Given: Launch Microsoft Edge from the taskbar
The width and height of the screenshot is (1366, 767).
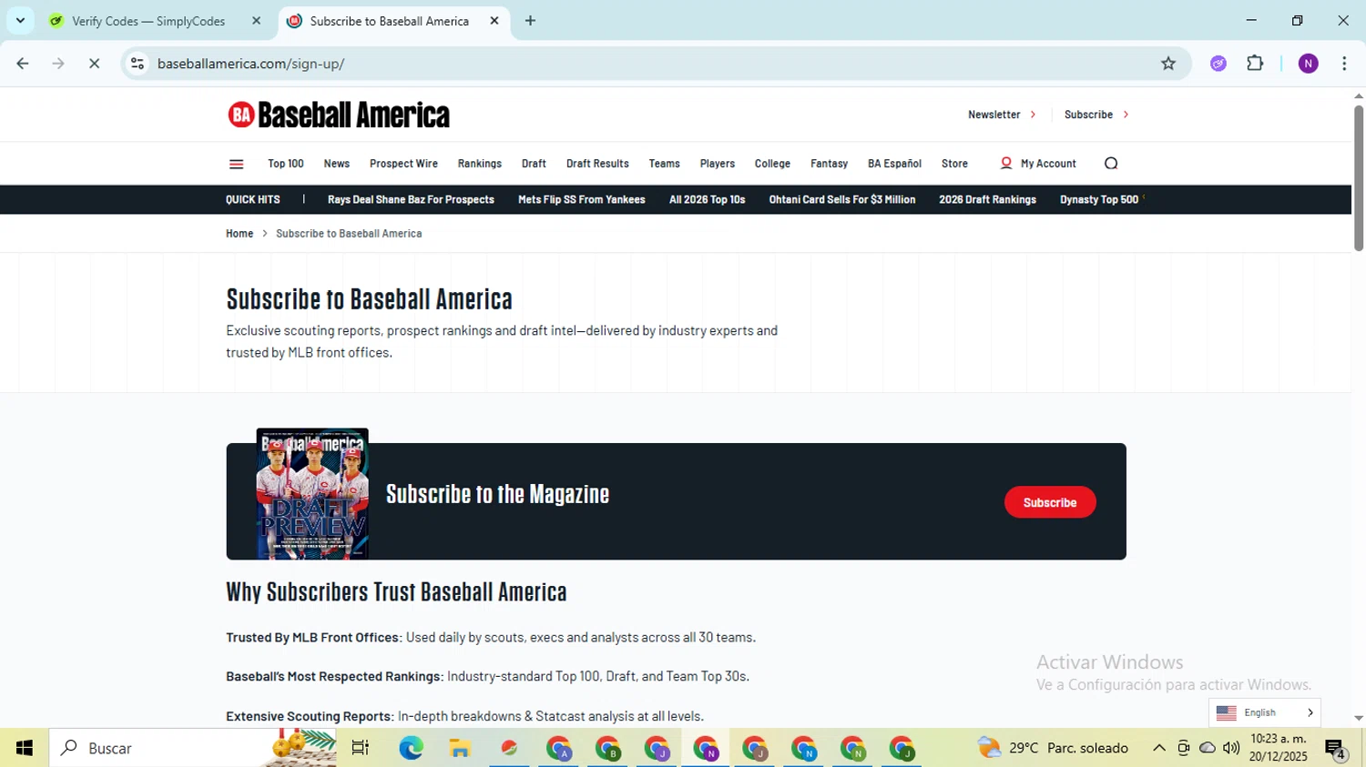Looking at the screenshot, I should pos(411,748).
